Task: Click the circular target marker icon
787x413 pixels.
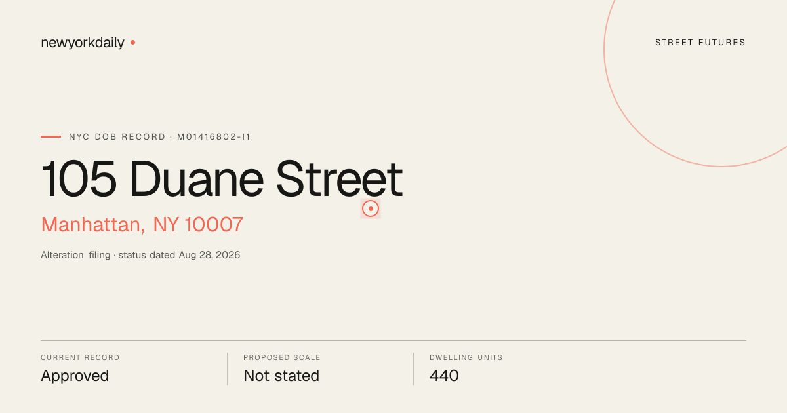Action: point(371,208)
